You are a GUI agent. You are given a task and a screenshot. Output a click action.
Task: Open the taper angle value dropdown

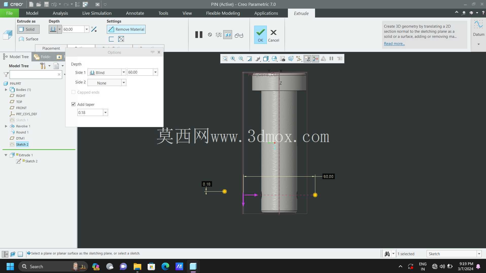105,113
